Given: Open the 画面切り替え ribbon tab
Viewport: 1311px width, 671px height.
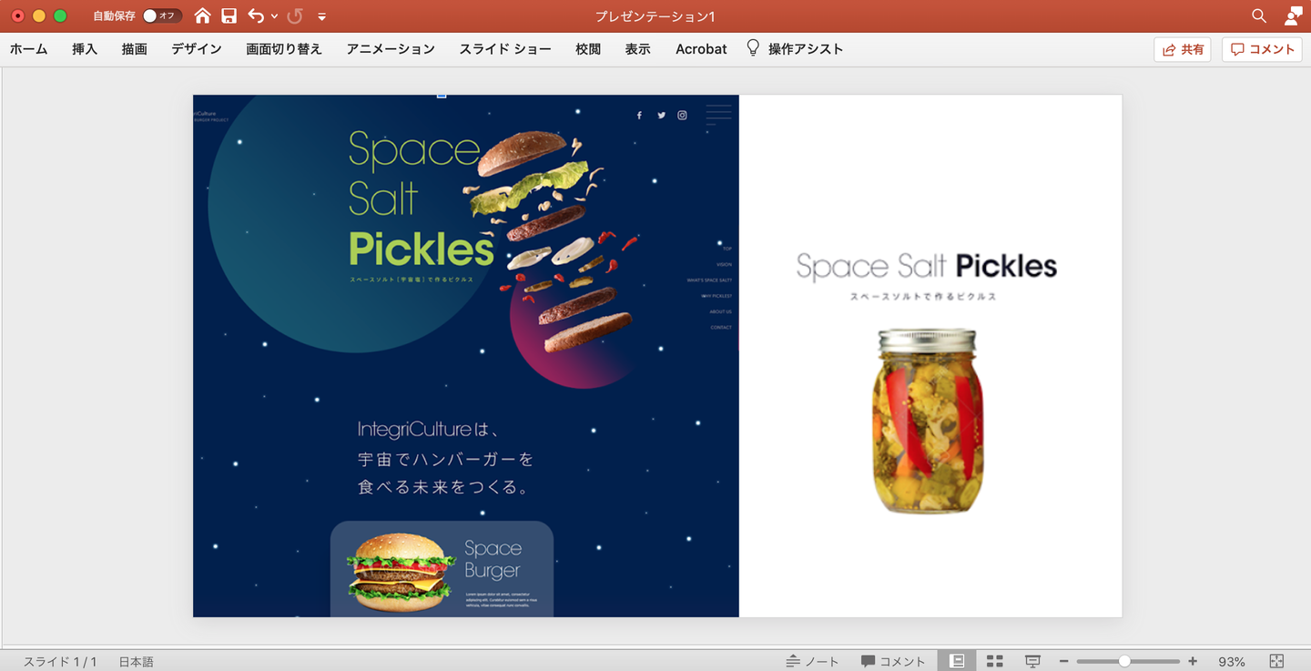Looking at the screenshot, I should coord(284,49).
